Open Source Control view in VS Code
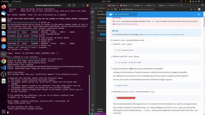 (93, 22)
